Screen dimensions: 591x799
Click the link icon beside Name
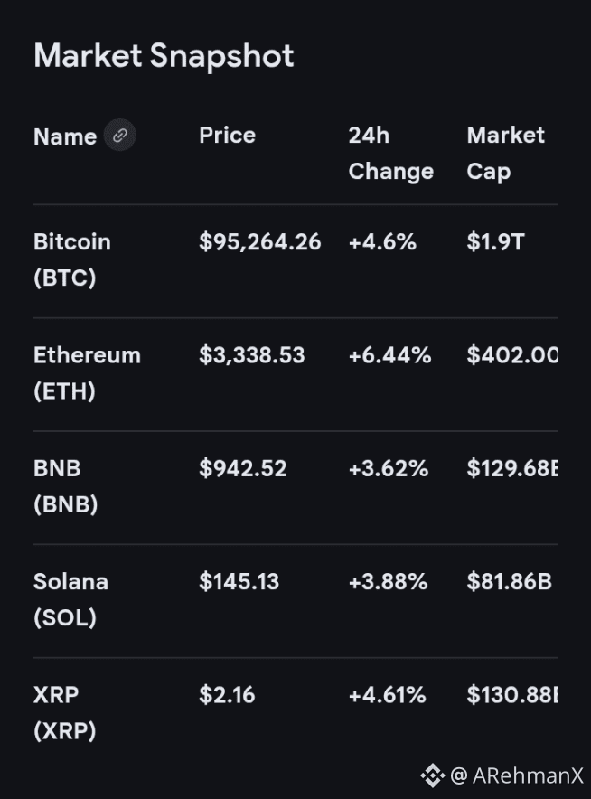coord(120,136)
